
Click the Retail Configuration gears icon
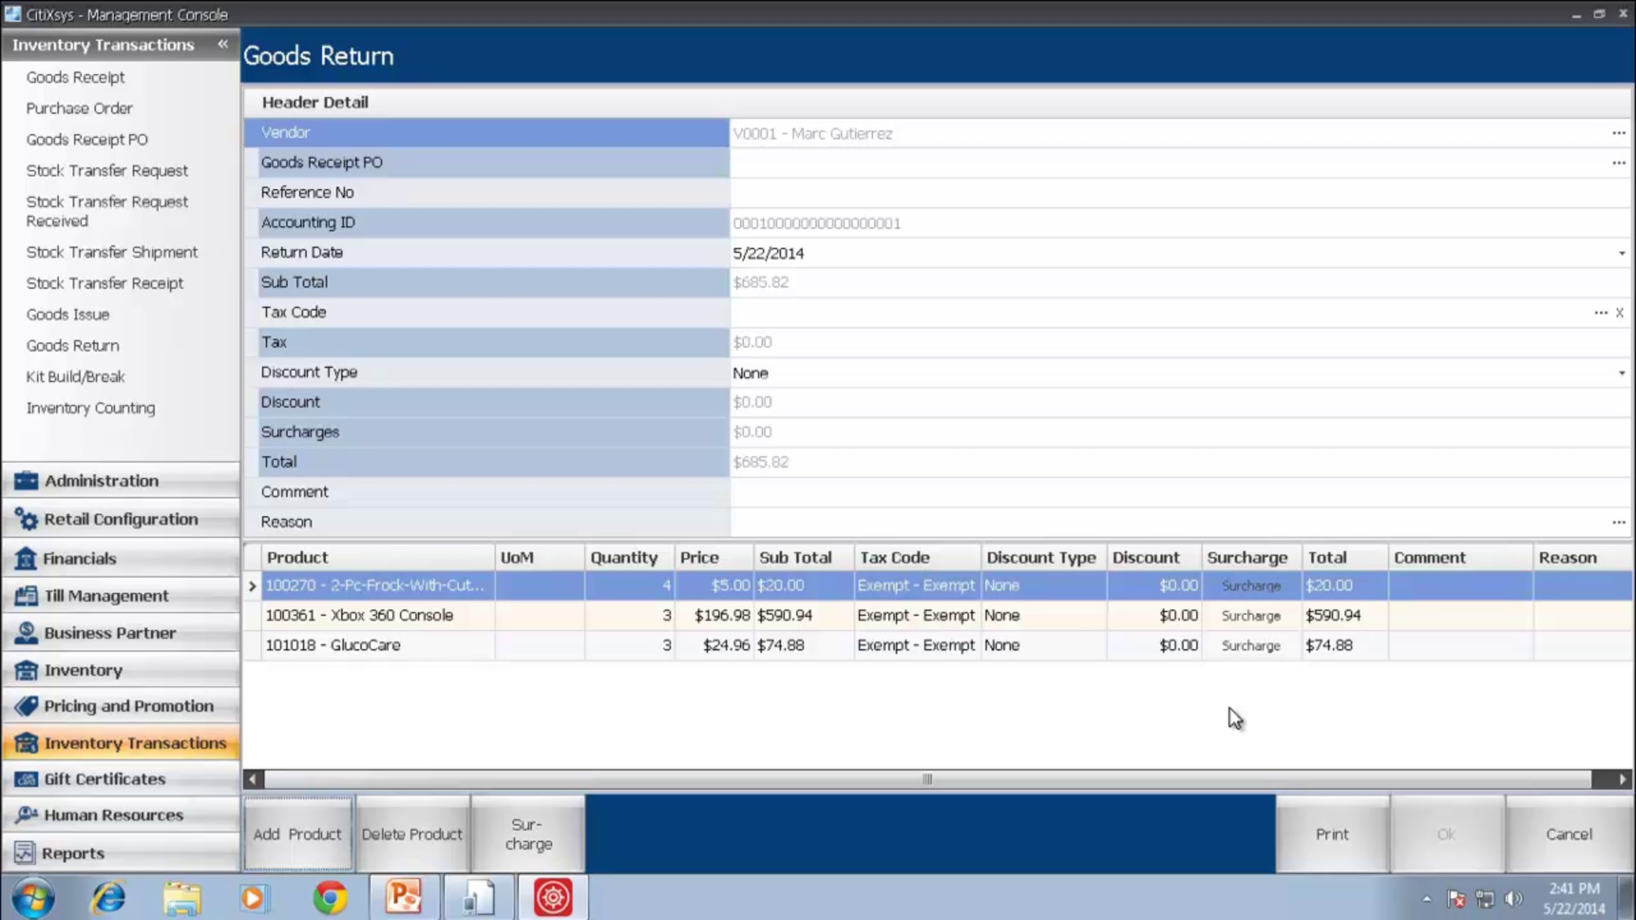tap(26, 519)
